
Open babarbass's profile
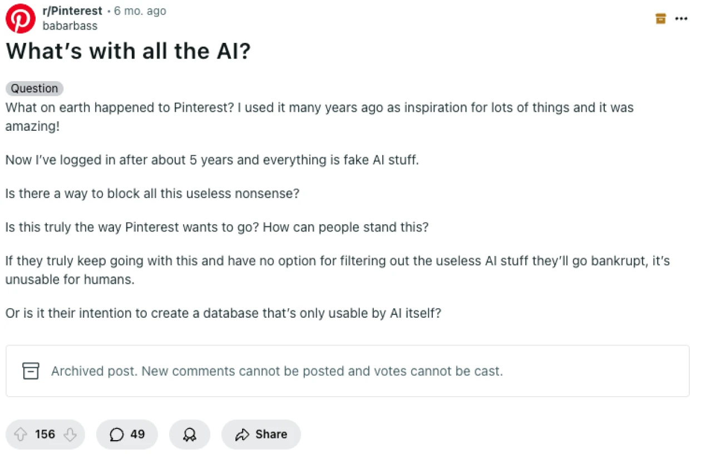70,26
